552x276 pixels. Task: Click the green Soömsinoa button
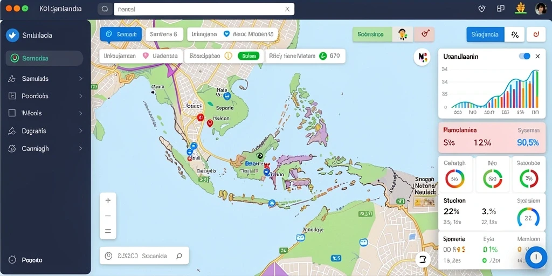point(372,34)
